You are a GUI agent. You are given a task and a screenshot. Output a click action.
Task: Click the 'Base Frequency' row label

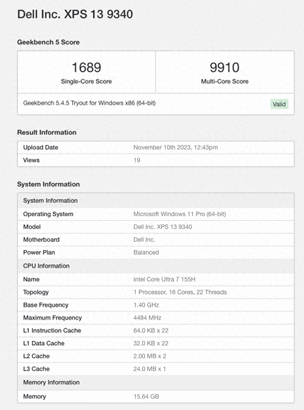pos(46,305)
